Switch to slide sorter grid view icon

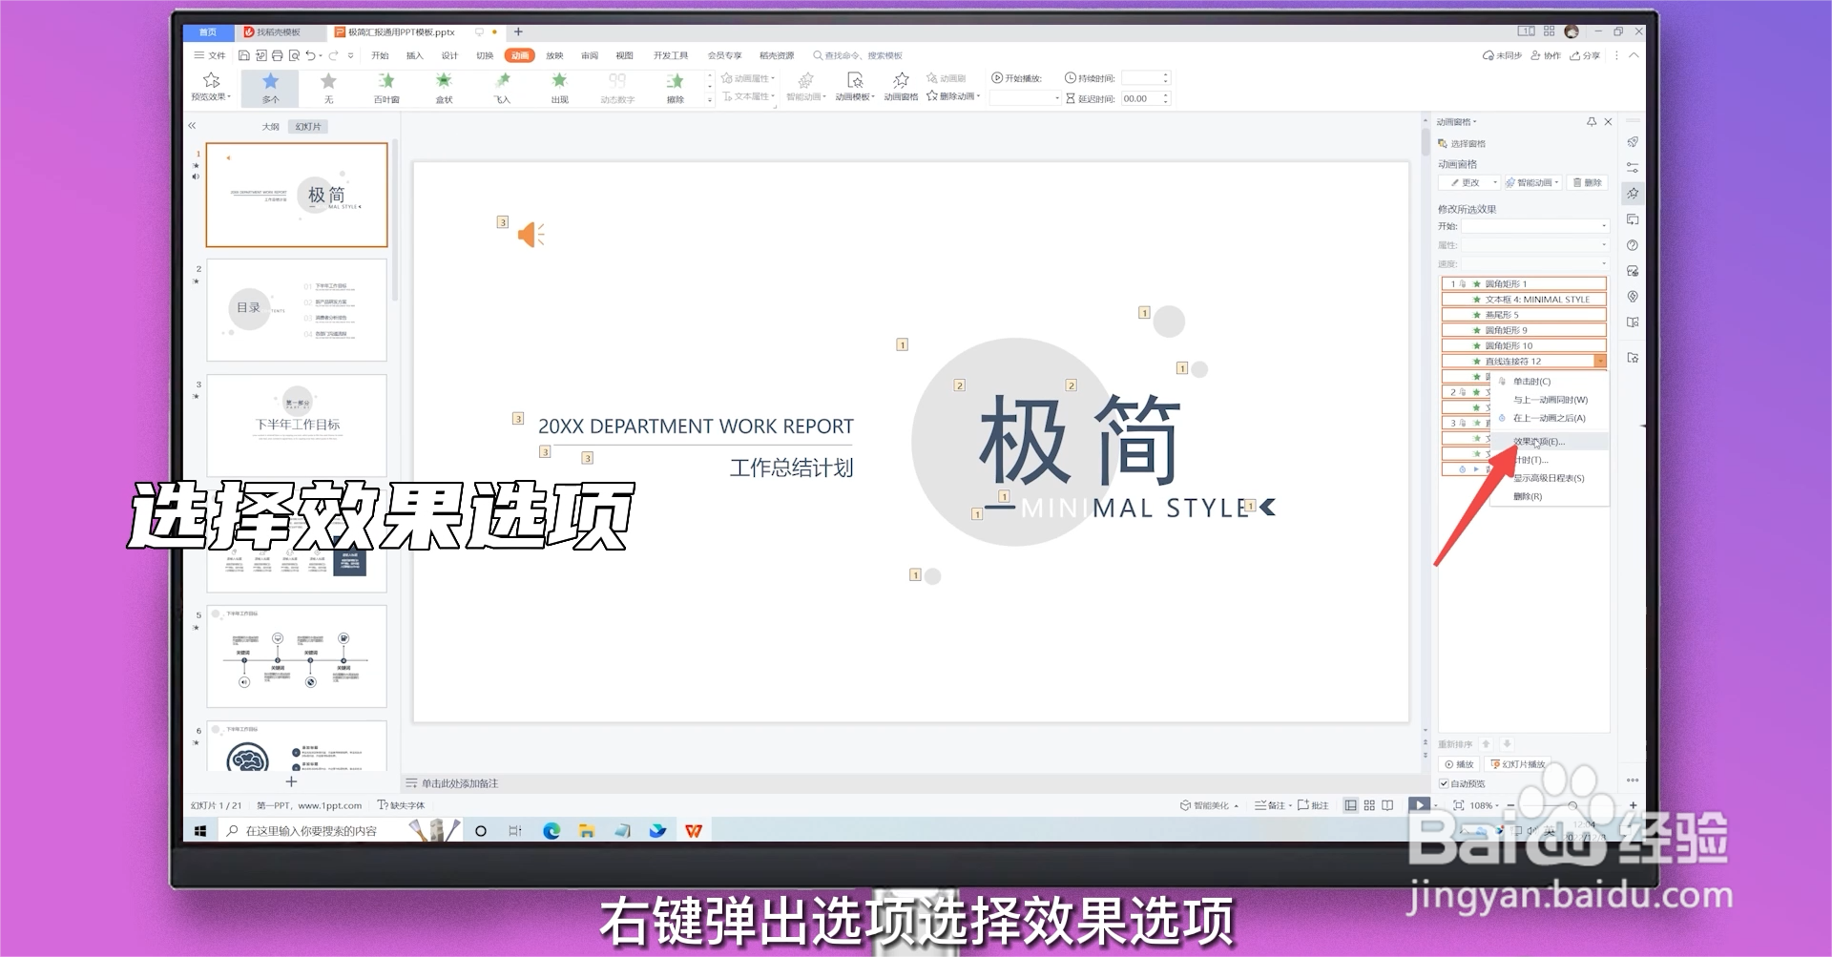click(1369, 805)
